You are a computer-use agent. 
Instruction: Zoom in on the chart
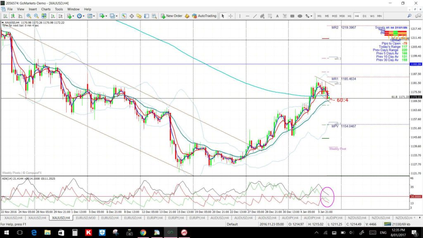[x=29, y=16]
